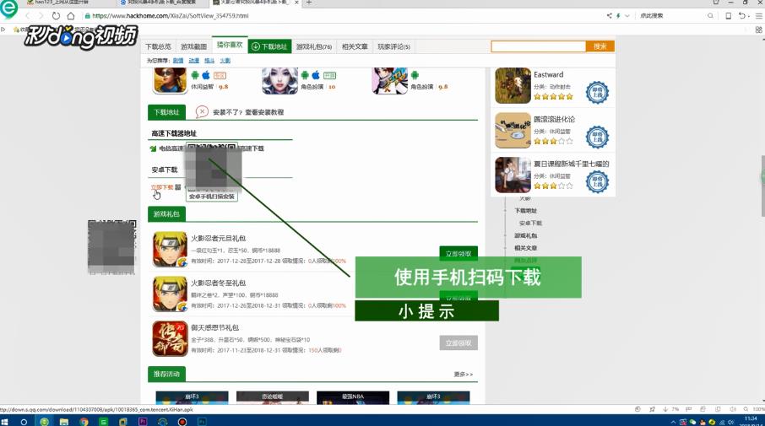Click the green 下载地址 tab button

tap(270, 46)
